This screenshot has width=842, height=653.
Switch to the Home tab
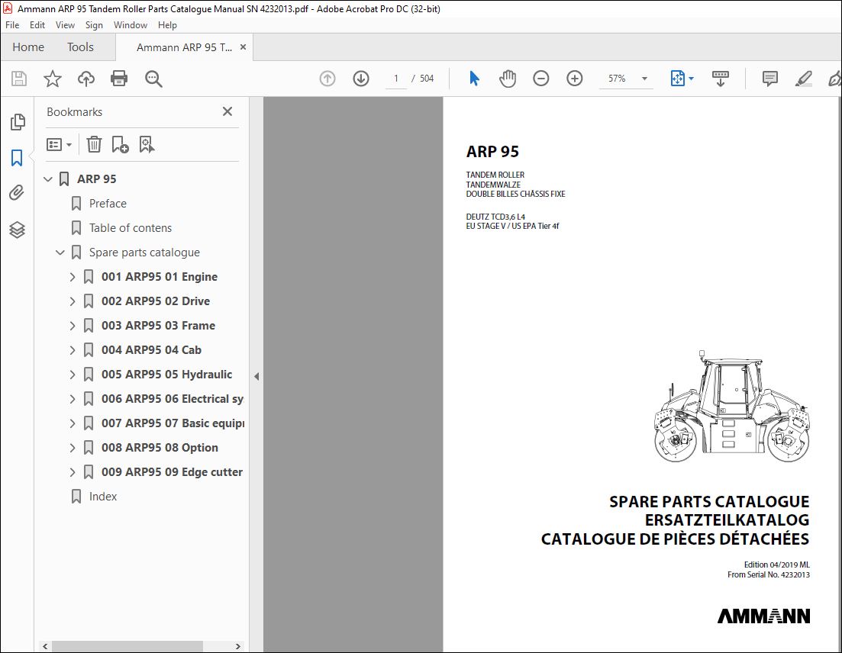point(28,47)
